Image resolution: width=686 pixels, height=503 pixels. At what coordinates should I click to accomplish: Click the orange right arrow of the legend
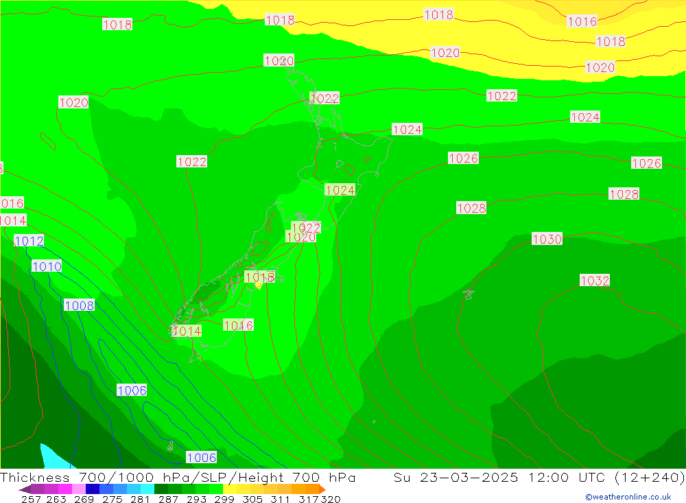(322, 489)
